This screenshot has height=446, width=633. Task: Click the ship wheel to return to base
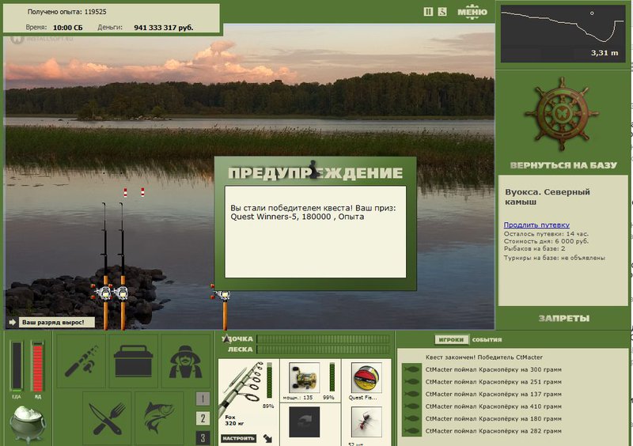tap(562, 115)
